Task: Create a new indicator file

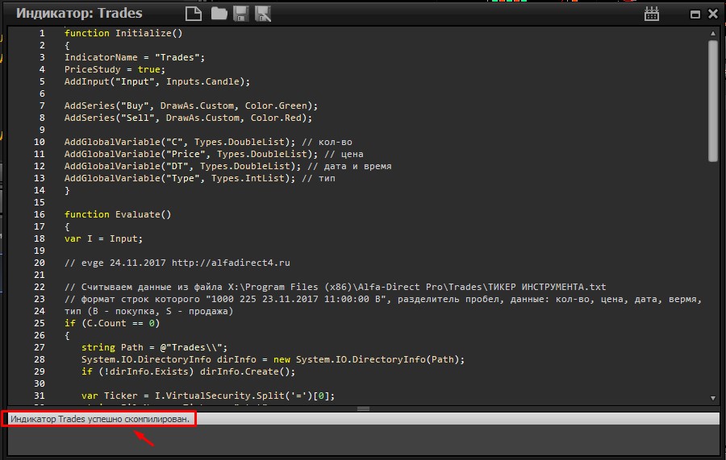Action: (193, 13)
